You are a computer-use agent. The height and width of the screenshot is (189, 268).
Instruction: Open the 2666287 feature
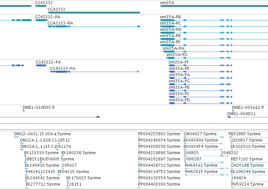193,159
